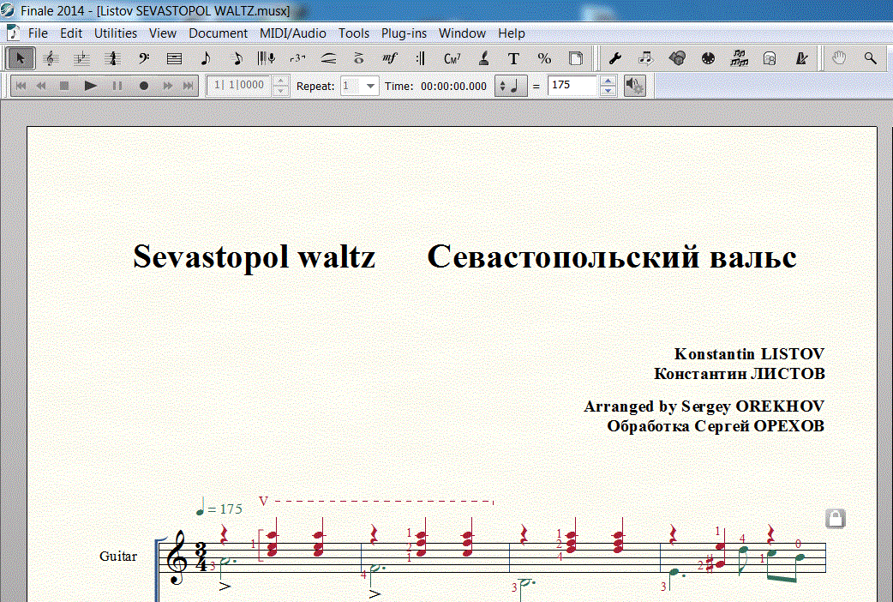
Task: Open the playback settings speaker button
Action: pos(634,86)
